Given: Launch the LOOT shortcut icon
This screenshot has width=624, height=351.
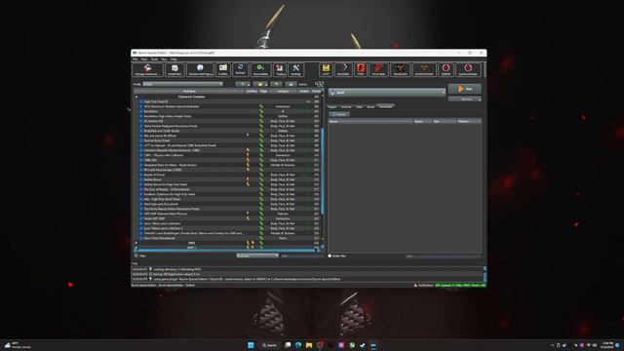Looking at the screenshot, I should [326, 69].
